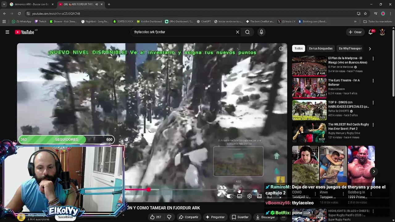Share the video with Compartir
Viewport: 395px width, 222px height.
tap(189, 217)
